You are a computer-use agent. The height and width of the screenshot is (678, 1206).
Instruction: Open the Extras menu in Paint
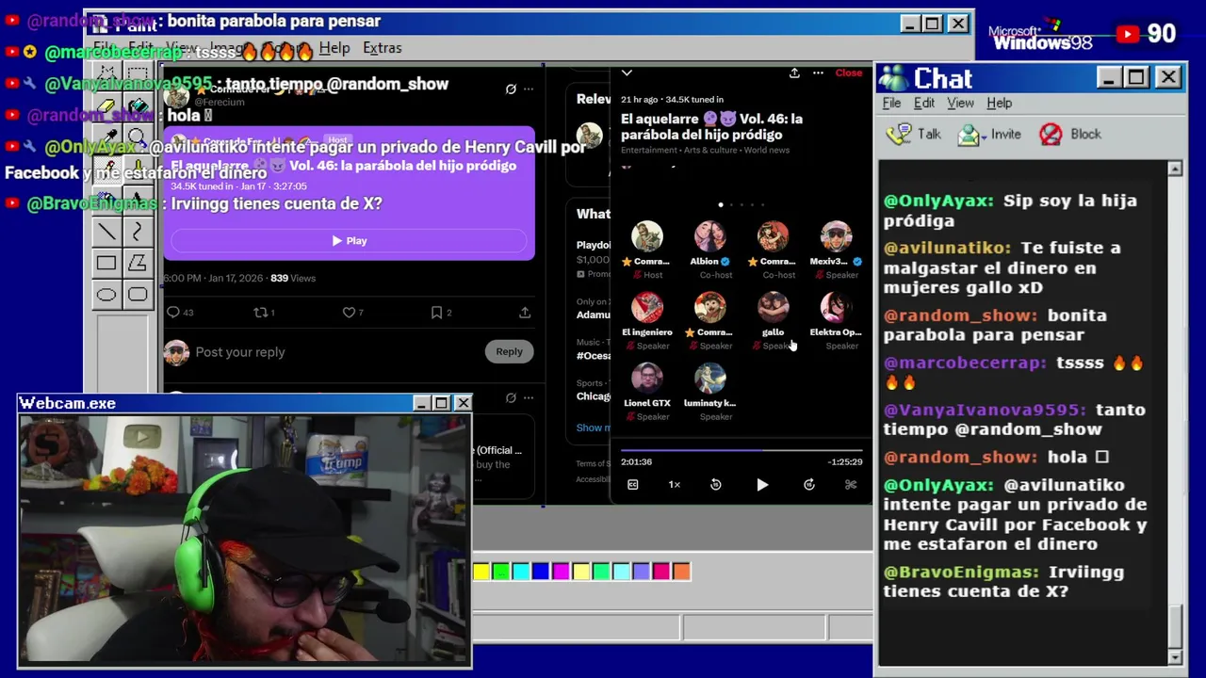(382, 48)
